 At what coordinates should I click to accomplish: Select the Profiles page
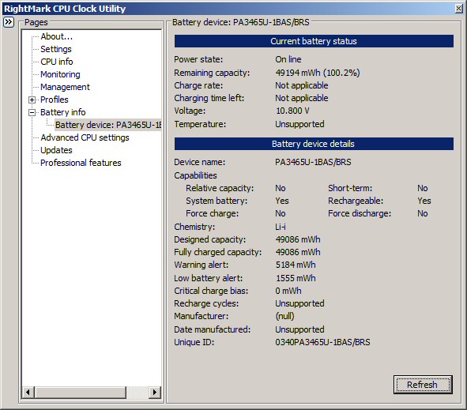[x=55, y=100]
